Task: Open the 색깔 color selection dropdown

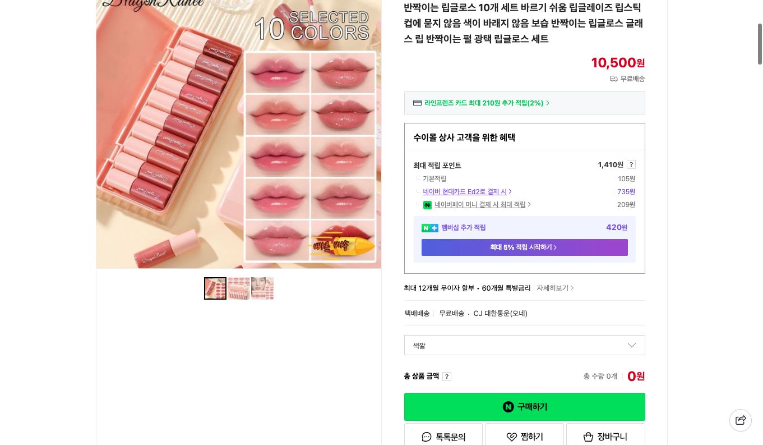Action: click(524, 345)
